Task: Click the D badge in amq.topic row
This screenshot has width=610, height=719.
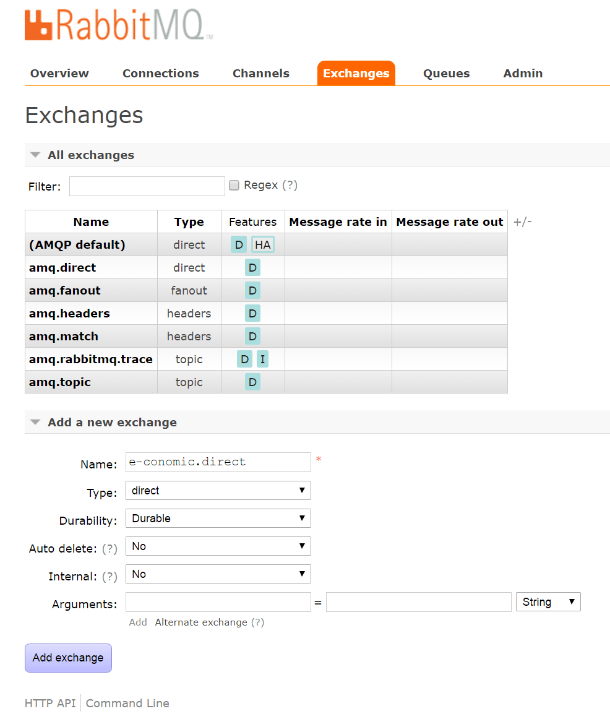Action: [x=252, y=382]
